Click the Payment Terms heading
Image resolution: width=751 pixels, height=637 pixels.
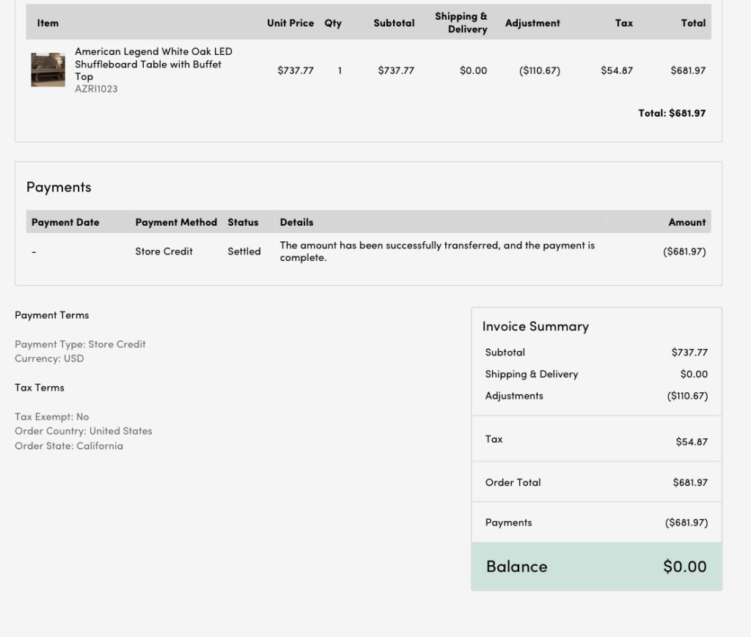point(51,315)
